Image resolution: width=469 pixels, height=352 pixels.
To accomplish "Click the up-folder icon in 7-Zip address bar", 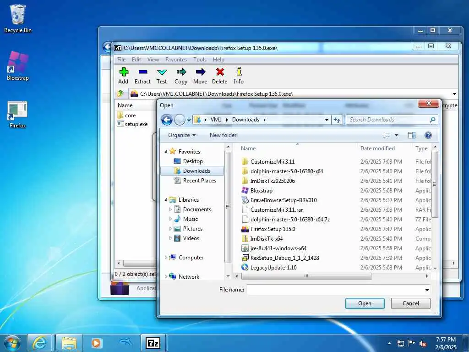I will tap(120, 93).
